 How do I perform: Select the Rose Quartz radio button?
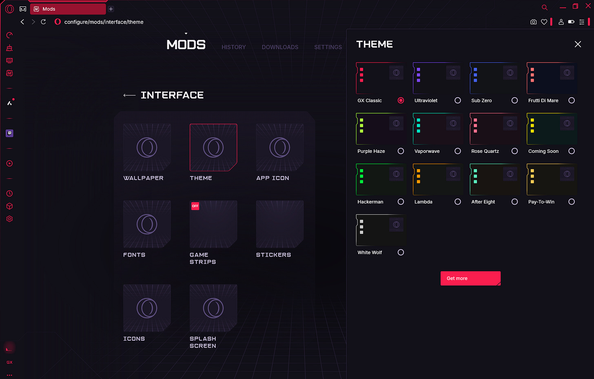[x=514, y=151]
